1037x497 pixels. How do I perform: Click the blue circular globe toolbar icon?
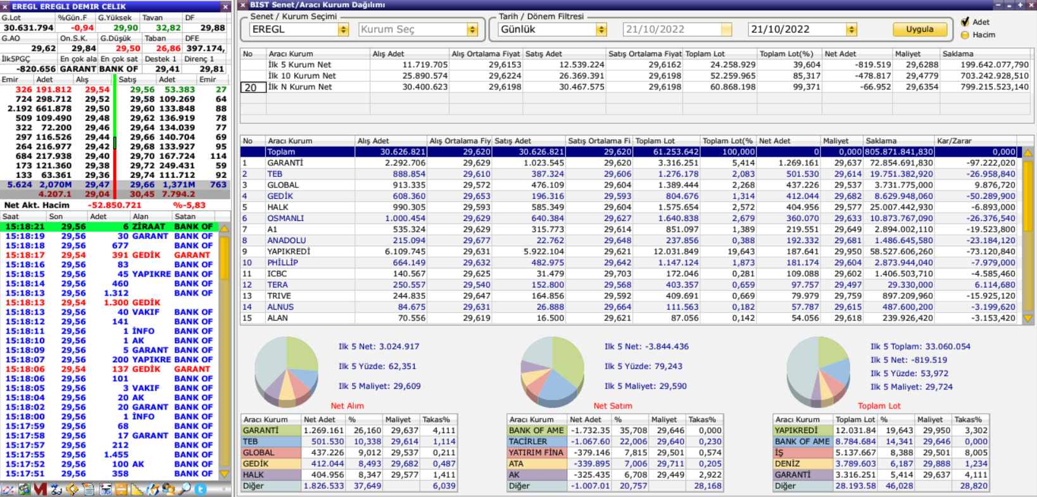tap(153, 489)
